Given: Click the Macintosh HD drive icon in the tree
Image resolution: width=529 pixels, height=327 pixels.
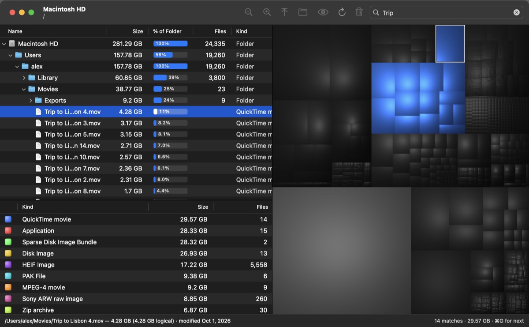Looking at the screenshot, I should (x=12, y=44).
